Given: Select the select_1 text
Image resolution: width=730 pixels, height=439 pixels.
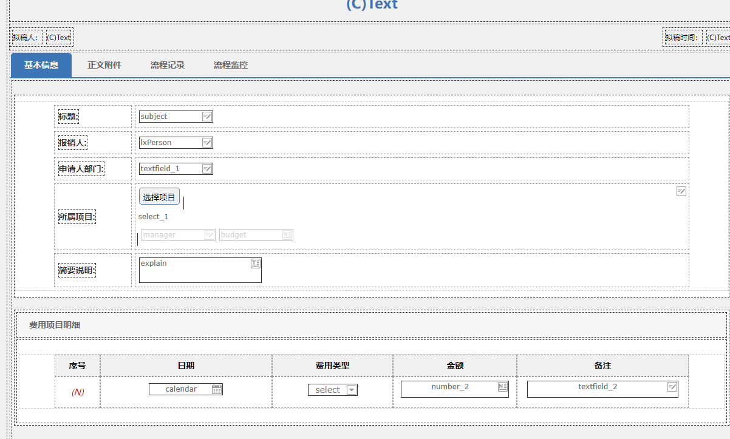Looking at the screenshot, I should pyautogui.click(x=154, y=217).
